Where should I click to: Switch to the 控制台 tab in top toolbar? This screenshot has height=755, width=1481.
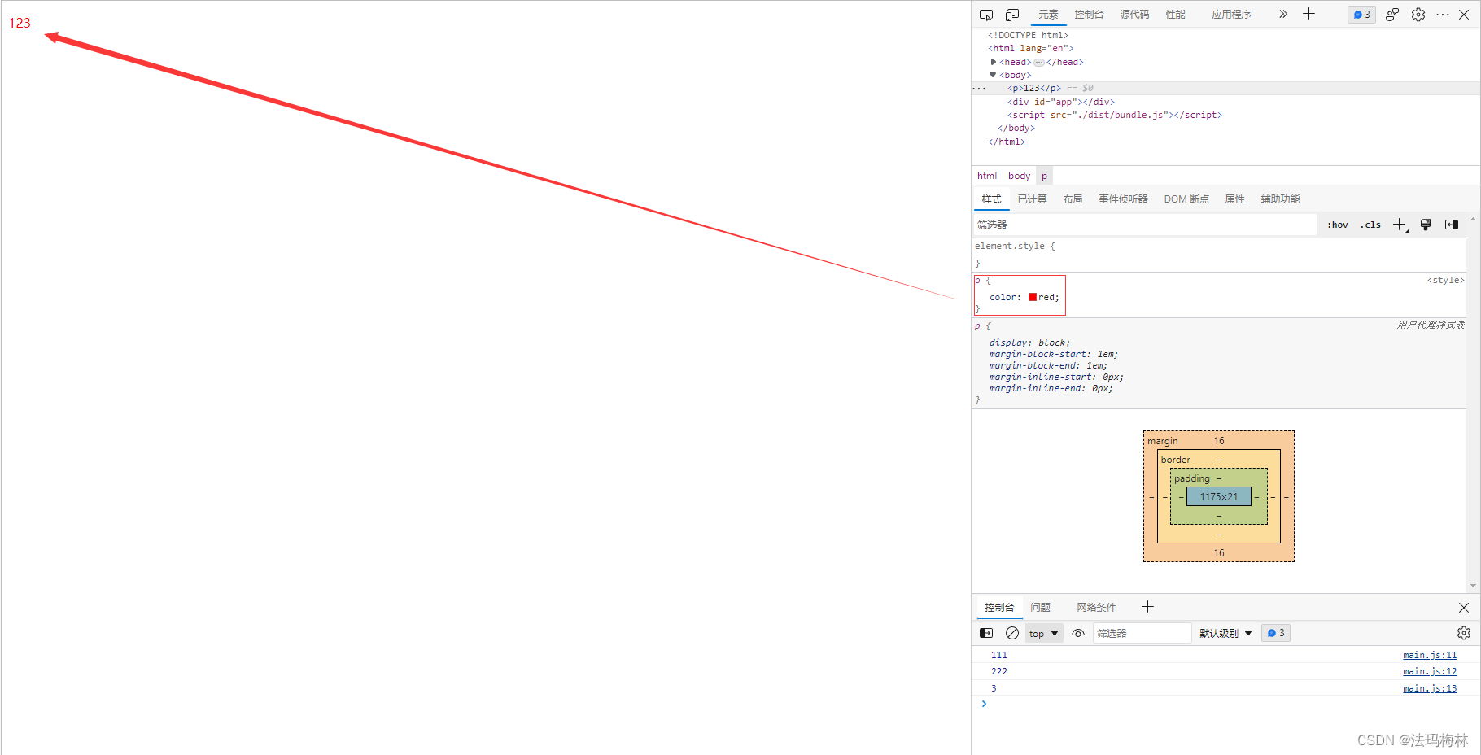(1089, 15)
